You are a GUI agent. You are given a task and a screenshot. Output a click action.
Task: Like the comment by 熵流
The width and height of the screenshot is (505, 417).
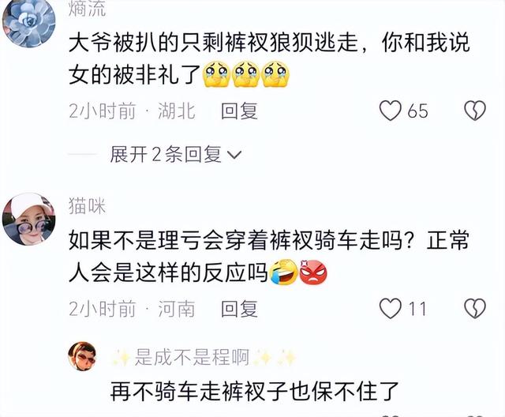pyautogui.click(x=391, y=111)
